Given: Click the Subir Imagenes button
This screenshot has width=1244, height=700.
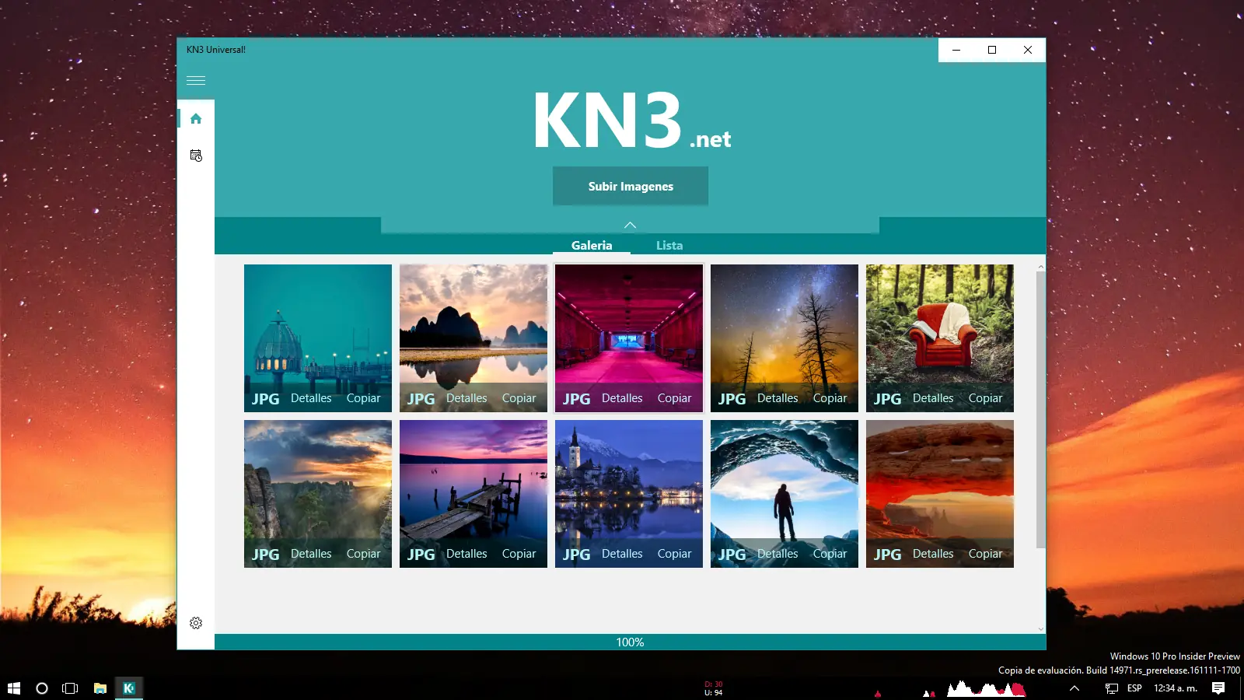Looking at the screenshot, I should pyautogui.click(x=631, y=186).
